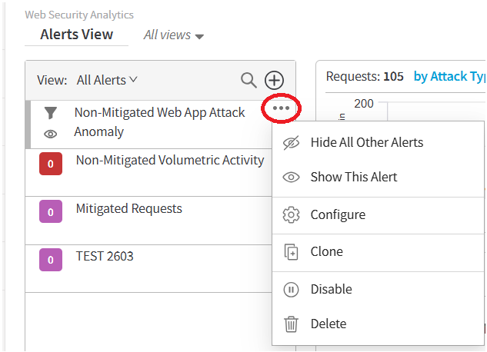Expand the All Alerts view dropdown
Viewport: 487px width, 352px height.
(107, 80)
